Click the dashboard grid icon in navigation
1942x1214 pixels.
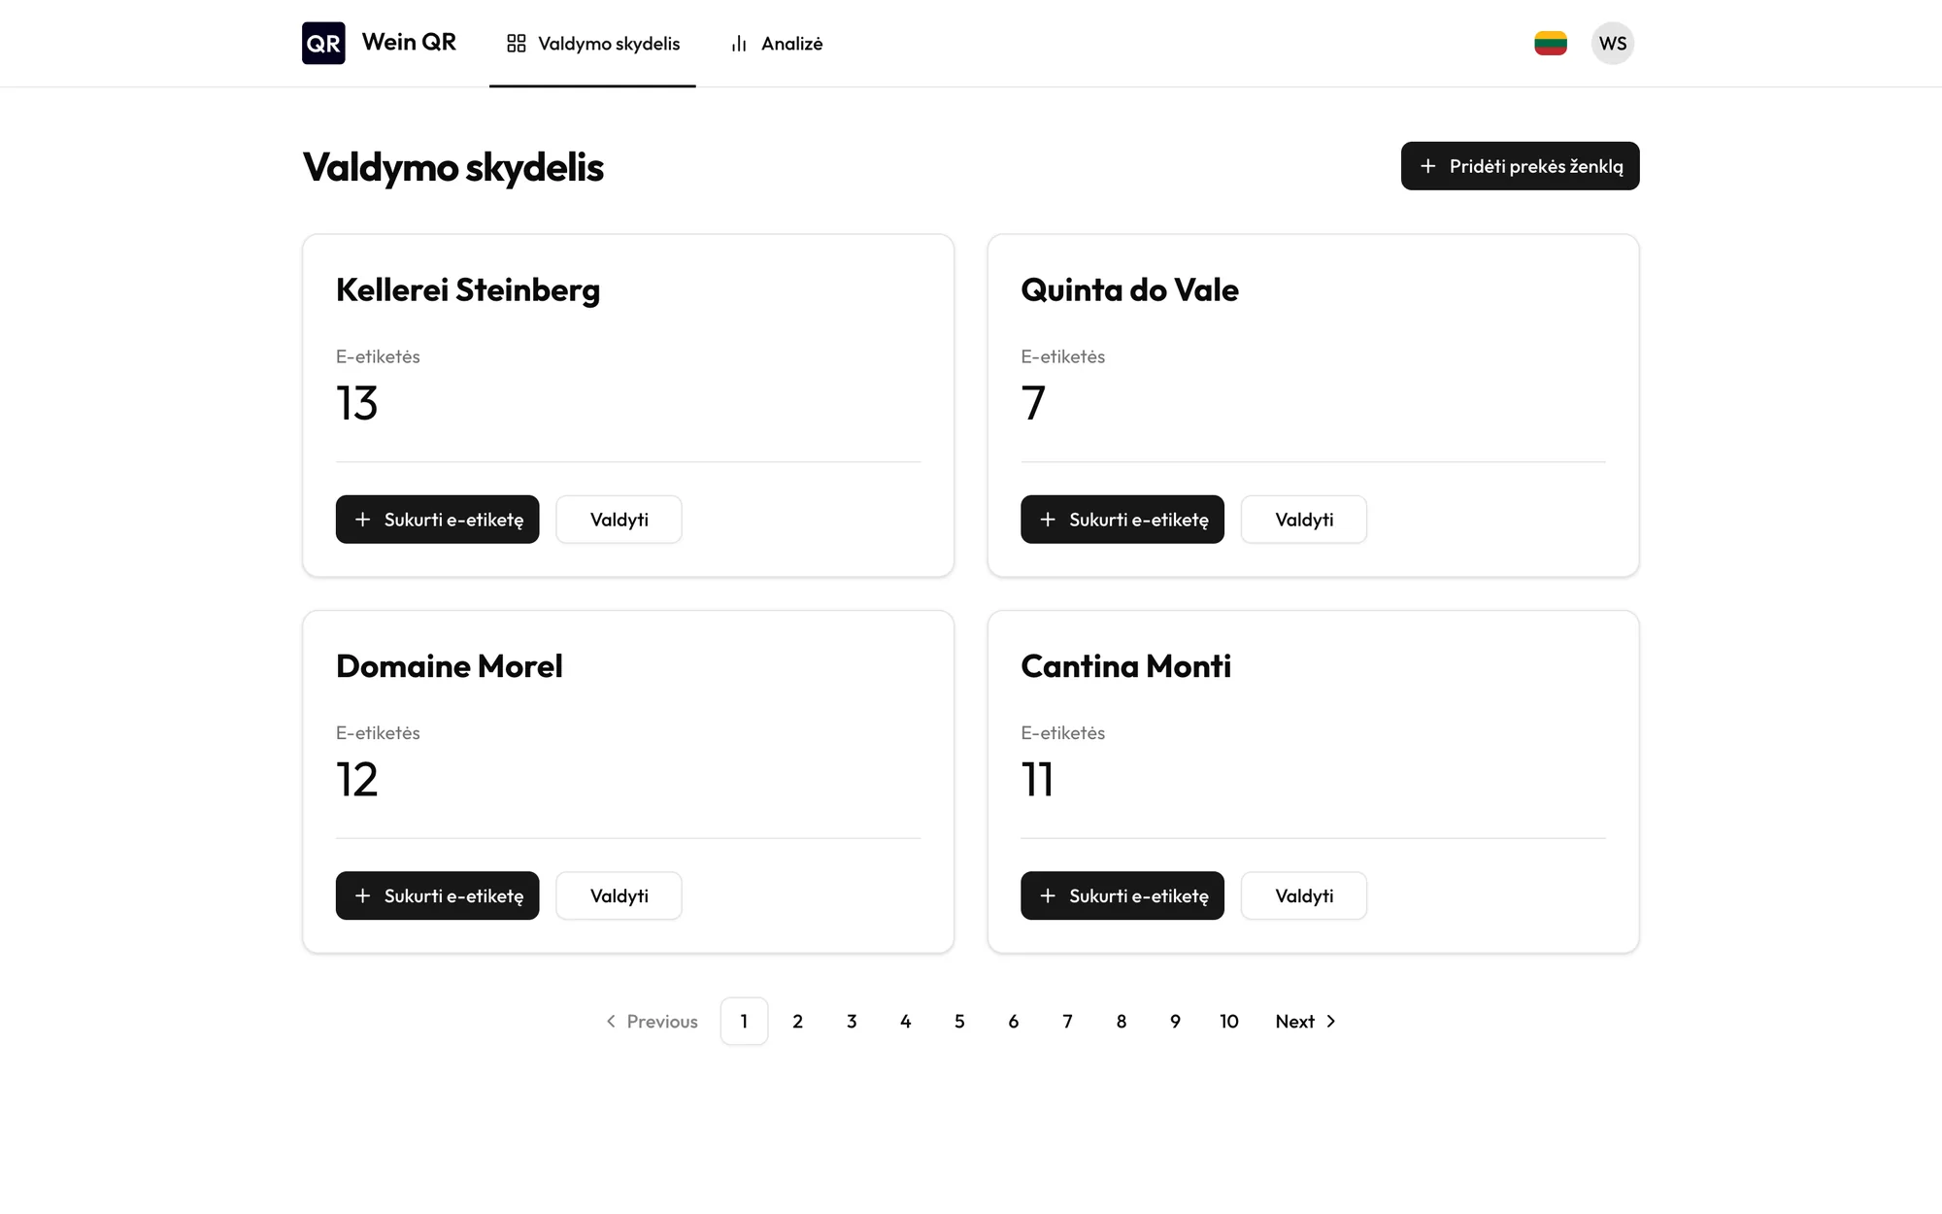point(517,44)
